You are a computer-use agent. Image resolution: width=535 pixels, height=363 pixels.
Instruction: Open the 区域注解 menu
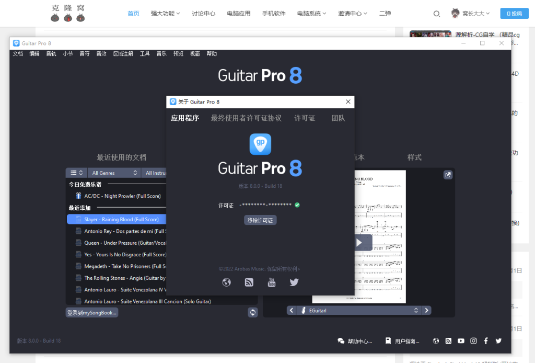pos(123,54)
